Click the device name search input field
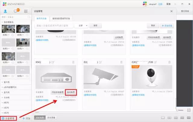Image resolution: width=193 pixels, height=122 pixels. [x=54, y=26]
